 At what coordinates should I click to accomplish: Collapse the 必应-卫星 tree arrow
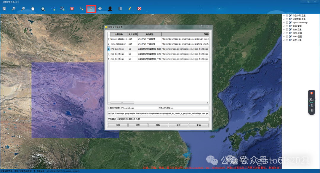(x=284, y=40)
